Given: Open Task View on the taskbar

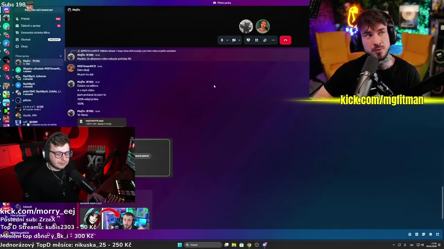Looking at the screenshot, I should [x=227, y=245].
